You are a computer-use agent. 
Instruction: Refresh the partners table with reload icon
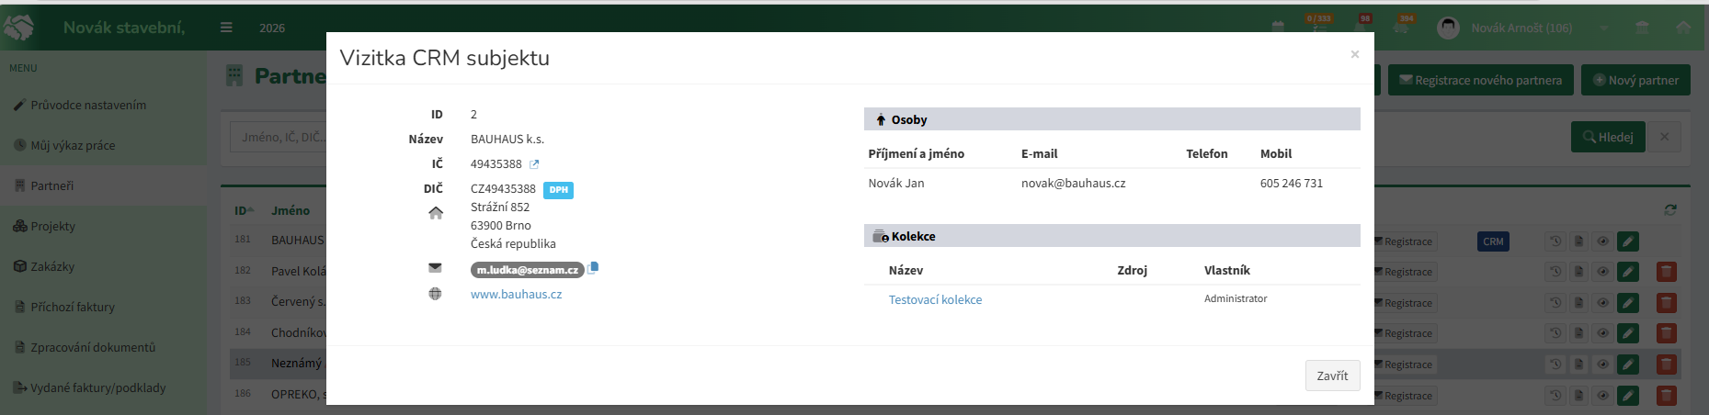click(x=1670, y=210)
